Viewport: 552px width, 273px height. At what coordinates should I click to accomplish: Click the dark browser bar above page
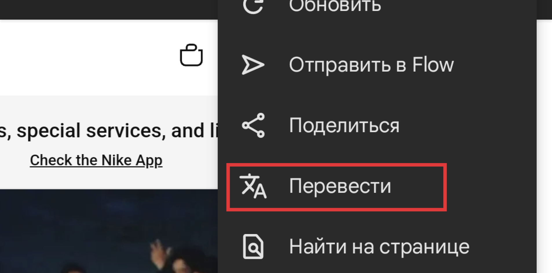click(x=109, y=10)
